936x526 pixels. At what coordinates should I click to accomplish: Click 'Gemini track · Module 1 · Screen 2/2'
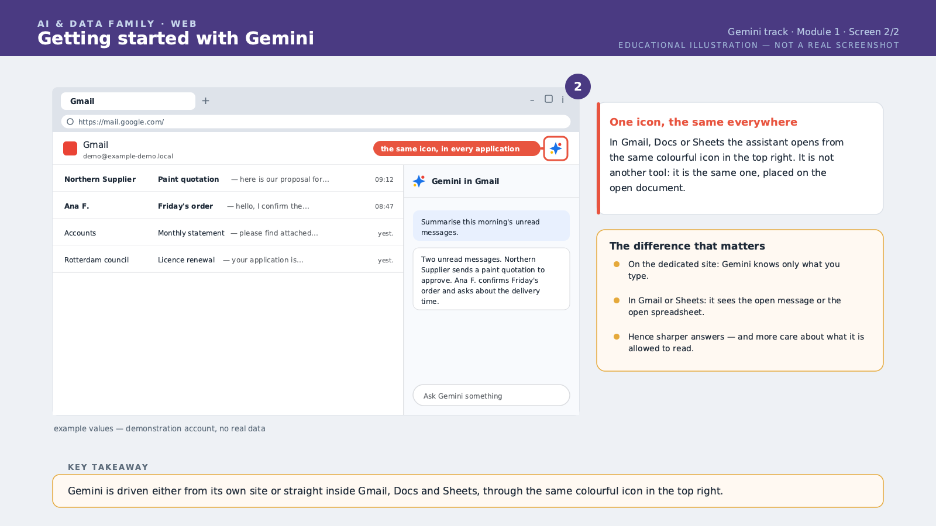[813, 32]
